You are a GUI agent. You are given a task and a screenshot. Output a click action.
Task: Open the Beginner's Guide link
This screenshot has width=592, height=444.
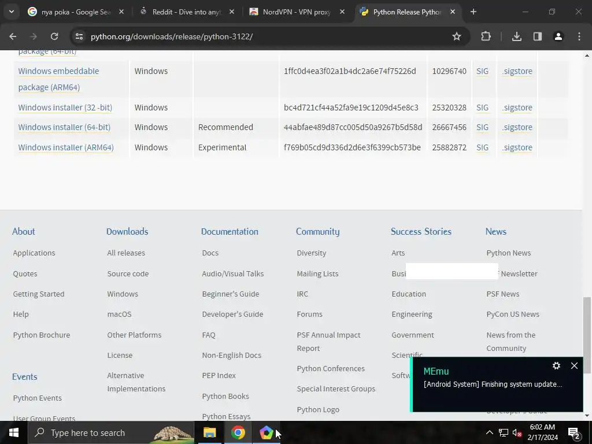pos(230,294)
